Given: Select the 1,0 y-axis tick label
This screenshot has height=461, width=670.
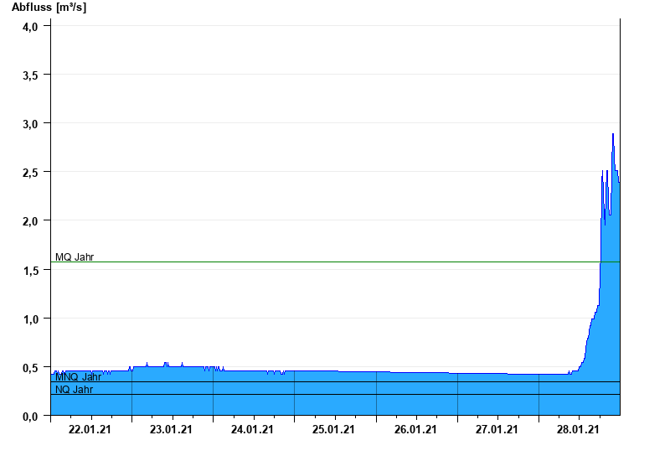Looking at the screenshot, I should pos(31,319).
